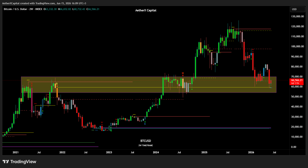The height and width of the screenshot is (168, 308).
Task: Click the BTCUSD label at chart bottom
Action: point(146,141)
